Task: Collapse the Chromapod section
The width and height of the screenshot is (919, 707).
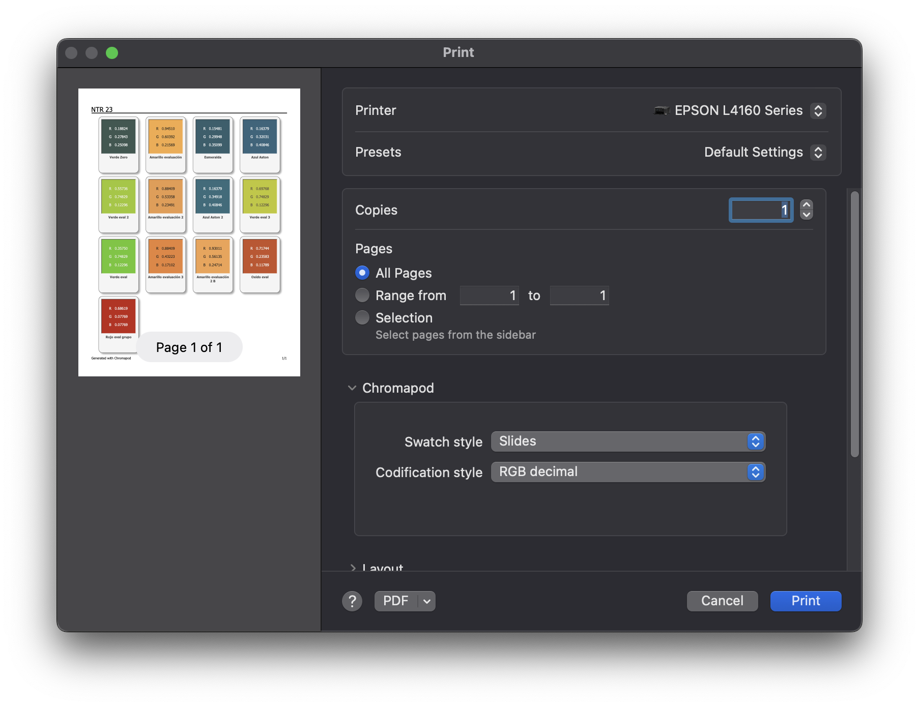Action: [352, 388]
